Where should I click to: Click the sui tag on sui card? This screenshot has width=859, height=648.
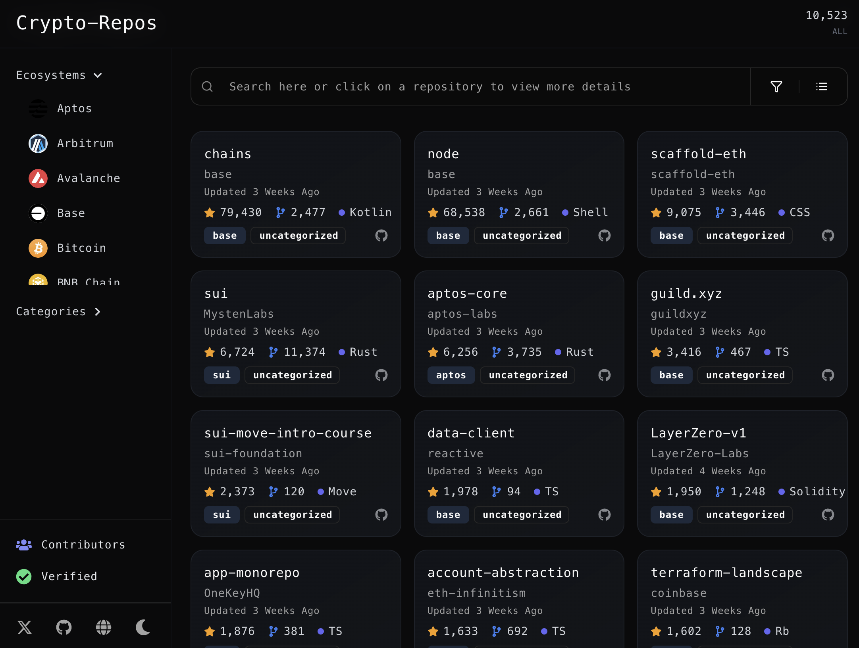point(221,375)
